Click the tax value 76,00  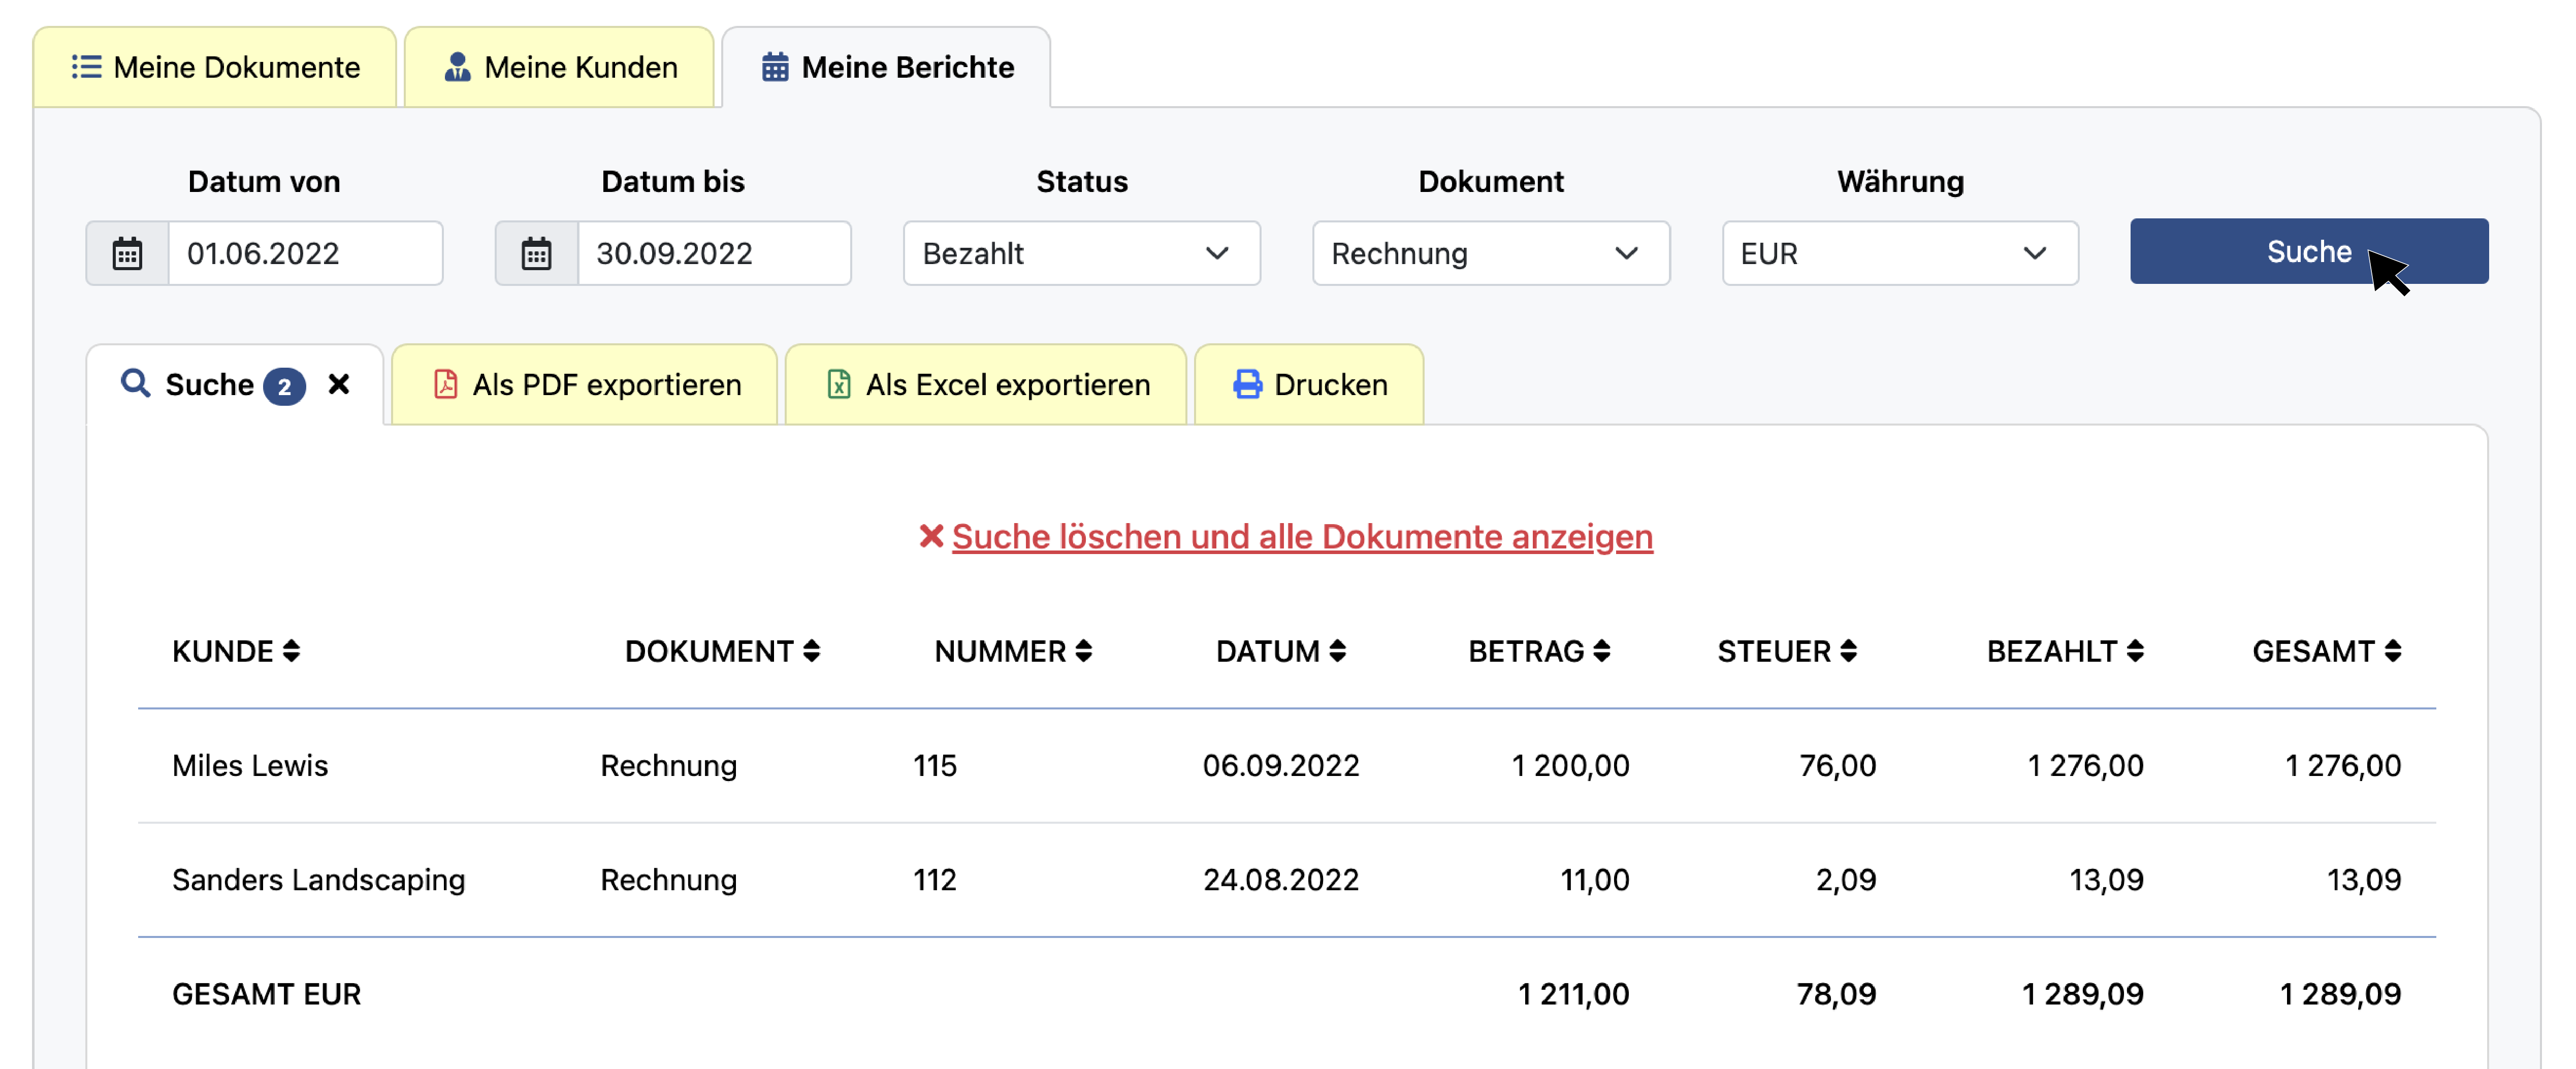[x=1837, y=766]
